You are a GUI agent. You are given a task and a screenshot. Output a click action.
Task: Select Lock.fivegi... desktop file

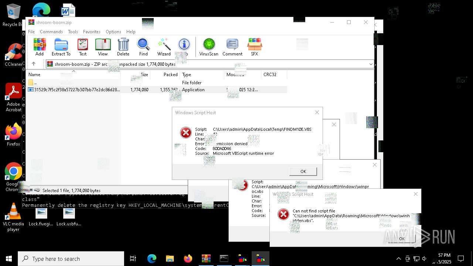click(41, 217)
